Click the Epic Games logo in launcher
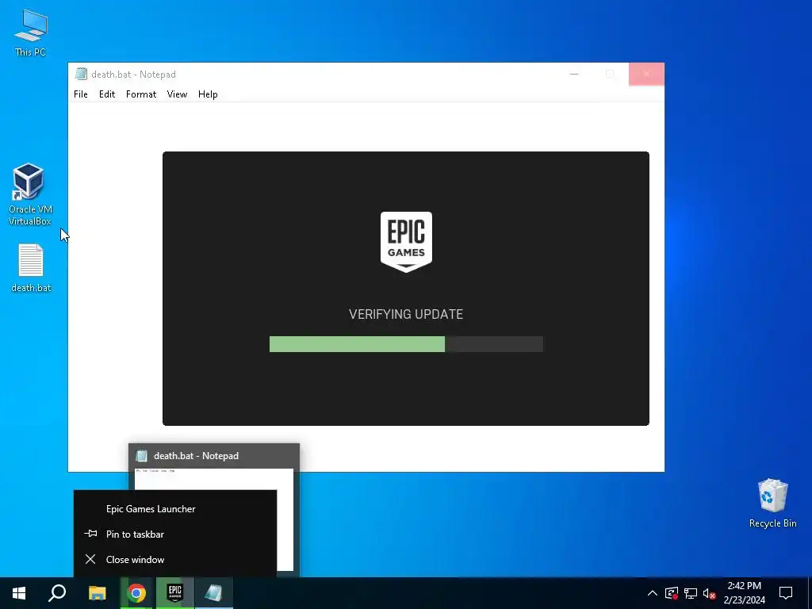Image resolution: width=812 pixels, height=609 pixels. pos(406,242)
